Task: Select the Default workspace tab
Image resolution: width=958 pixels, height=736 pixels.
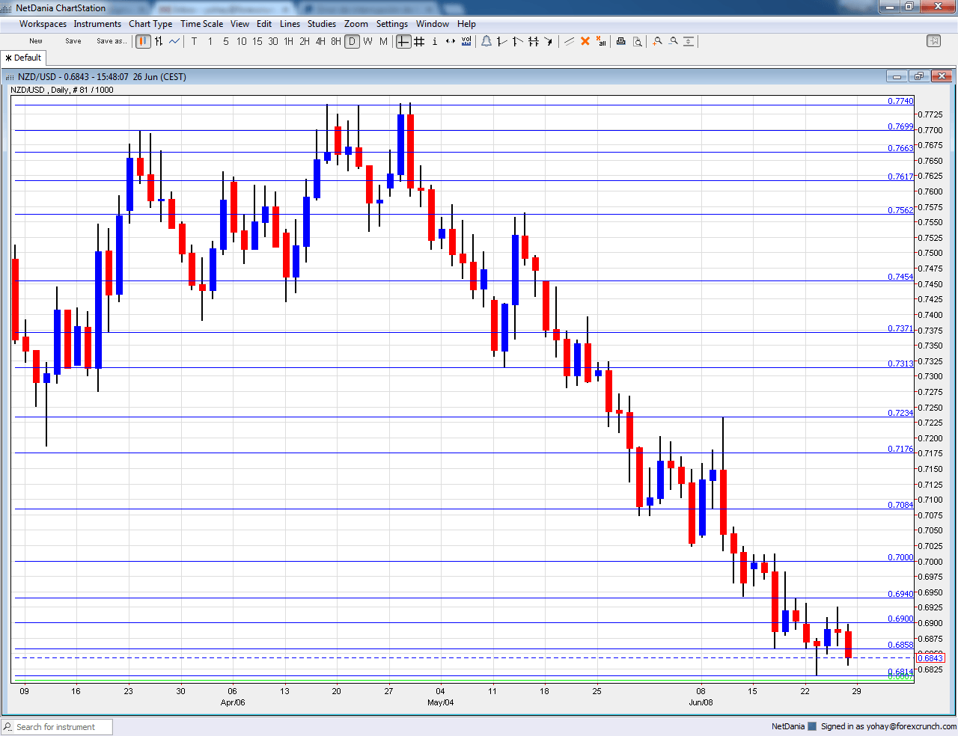Action: (x=24, y=58)
